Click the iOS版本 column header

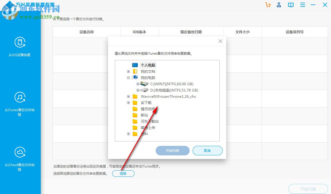[x=139, y=31]
